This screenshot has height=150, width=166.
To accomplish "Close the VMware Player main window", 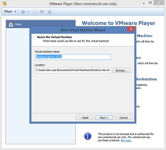I will click(x=159, y=3).
